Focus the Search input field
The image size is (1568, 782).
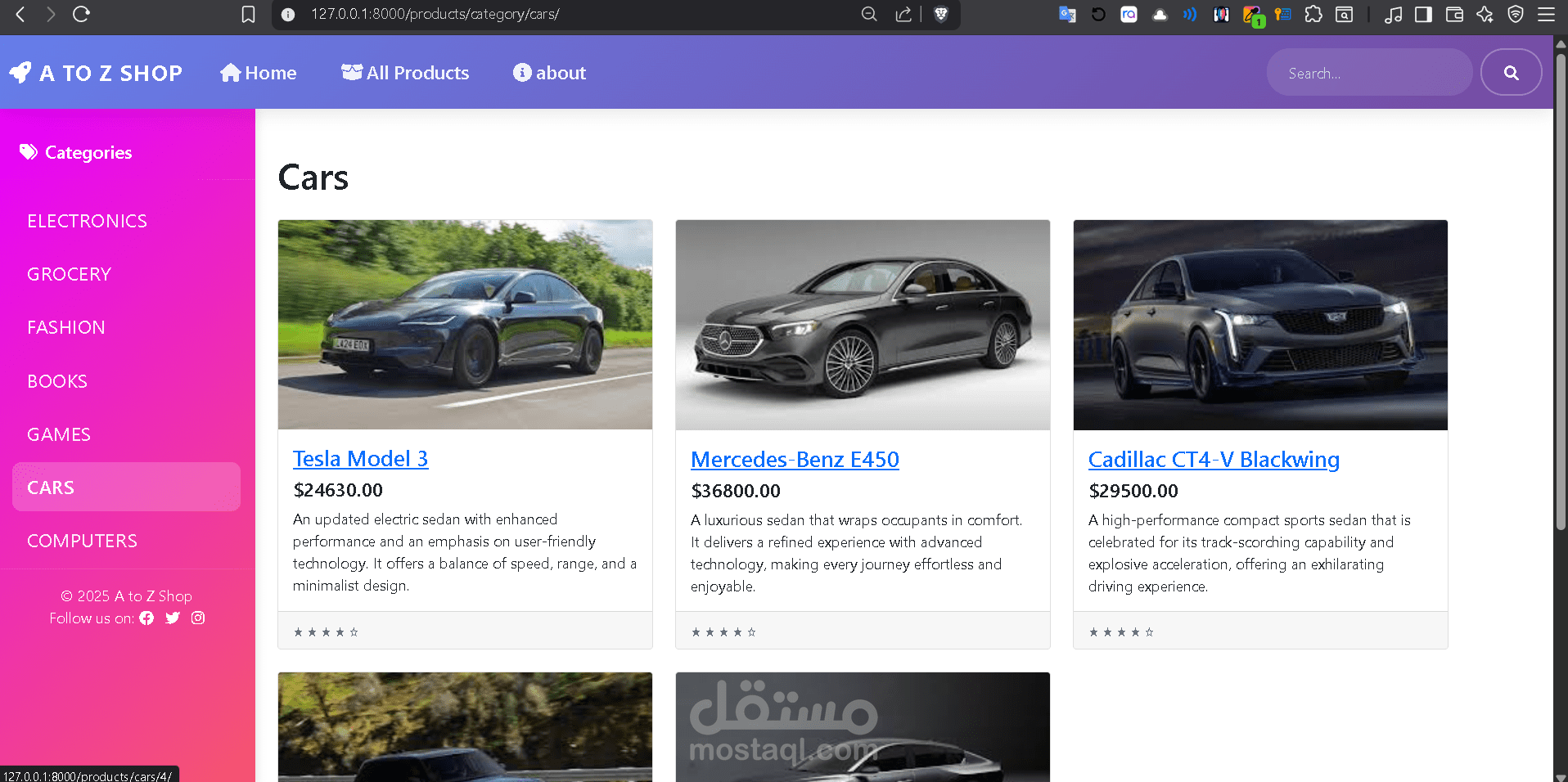(1369, 73)
